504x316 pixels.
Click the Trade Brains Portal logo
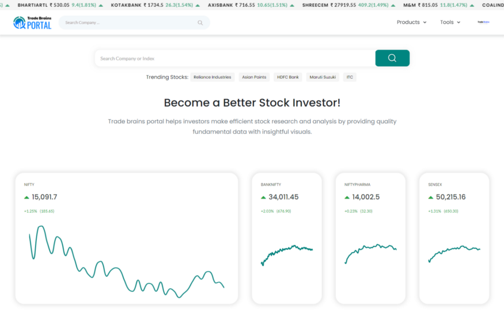32,22
